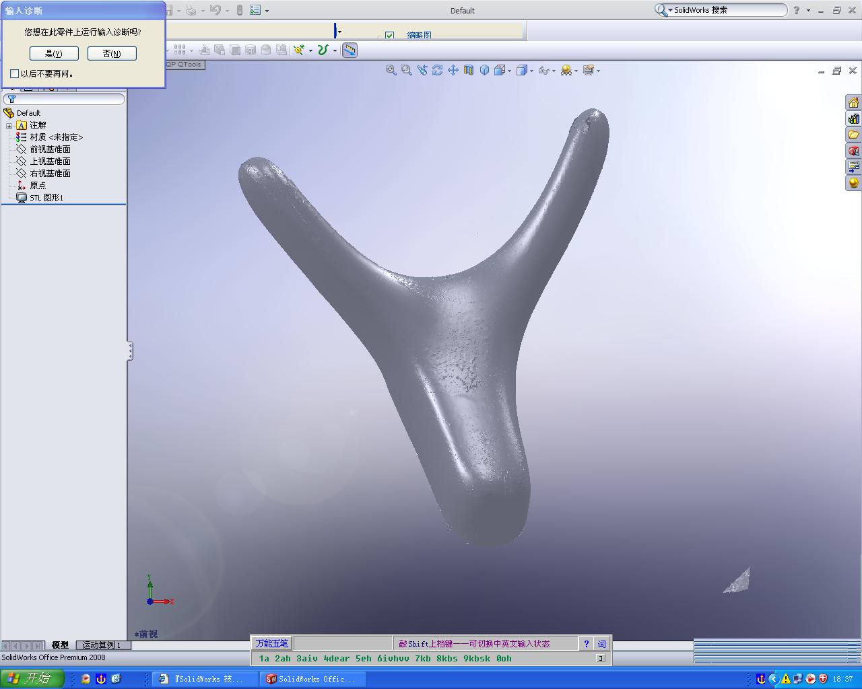Click the Undo icon
862x689 pixels.
click(215, 10)
